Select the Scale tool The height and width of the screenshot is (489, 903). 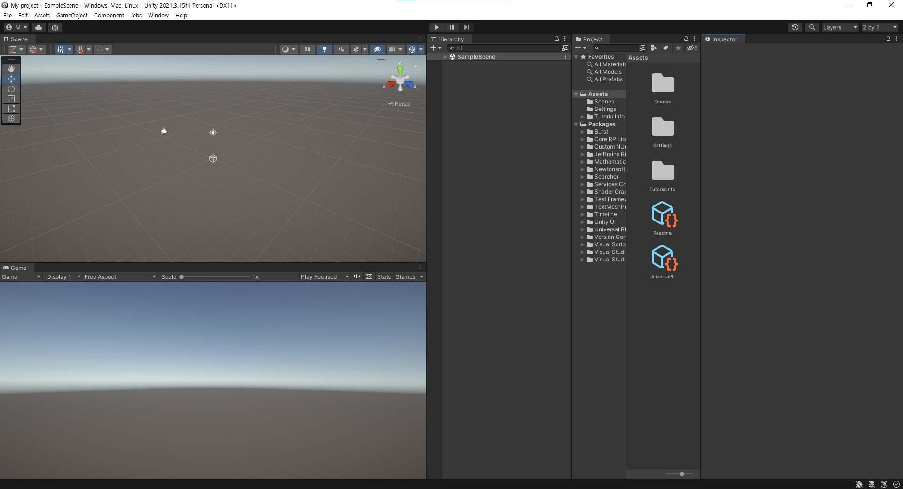point(11,99)
